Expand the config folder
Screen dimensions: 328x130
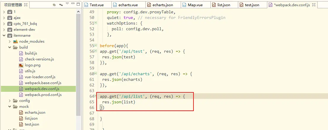9,101
